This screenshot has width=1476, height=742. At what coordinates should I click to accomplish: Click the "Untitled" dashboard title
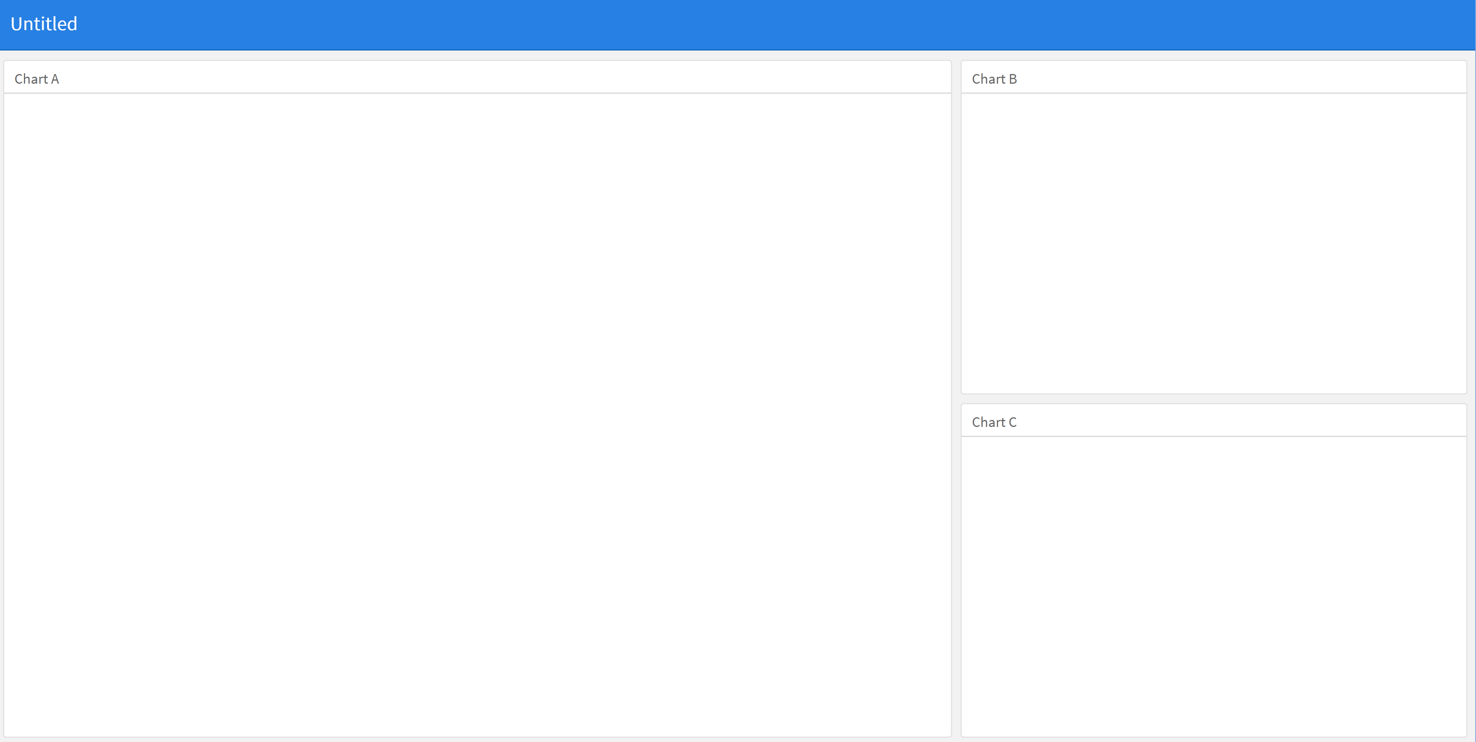click(x=44, y=24)
